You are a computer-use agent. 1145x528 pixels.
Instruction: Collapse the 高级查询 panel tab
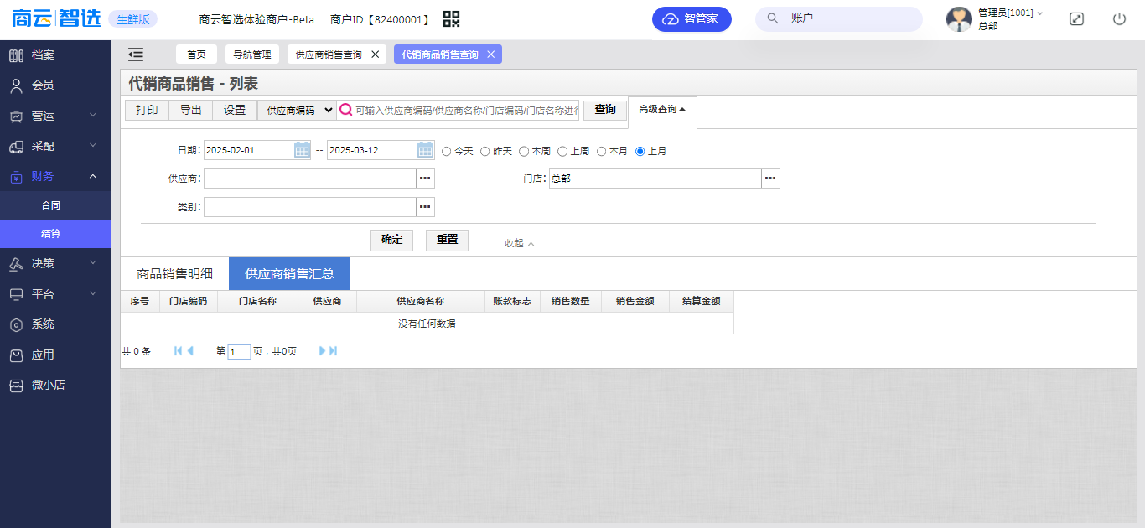coord(661,110)
